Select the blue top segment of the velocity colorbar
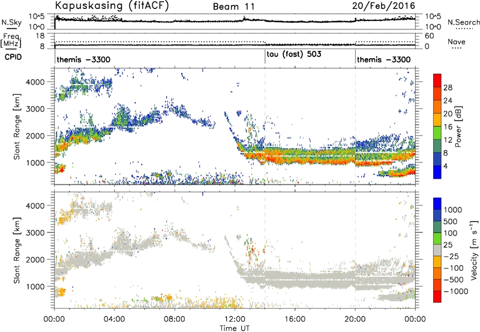This screenshot has height=332, width=480. [x=437, y=204]
